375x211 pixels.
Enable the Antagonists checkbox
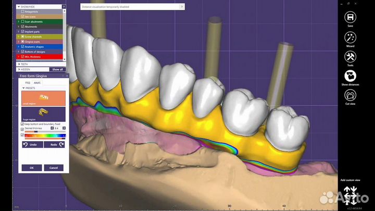coord(22,11)
